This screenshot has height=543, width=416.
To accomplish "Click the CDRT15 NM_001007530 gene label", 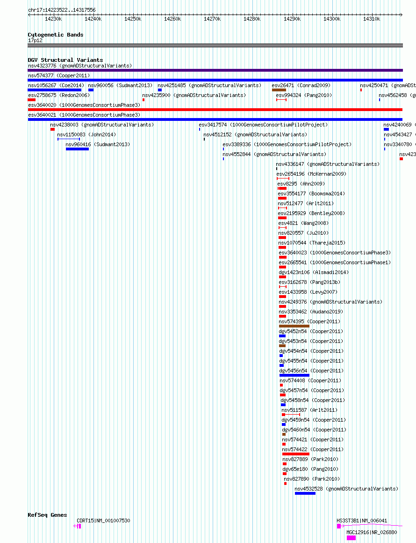I will (x=103, y=521).
